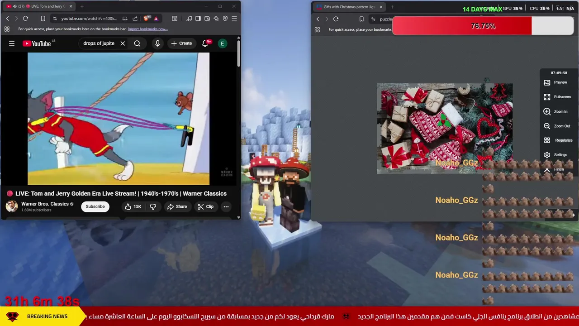Like the video with 15K likes
The image size is (579, 326).
[x=133, y=206]
